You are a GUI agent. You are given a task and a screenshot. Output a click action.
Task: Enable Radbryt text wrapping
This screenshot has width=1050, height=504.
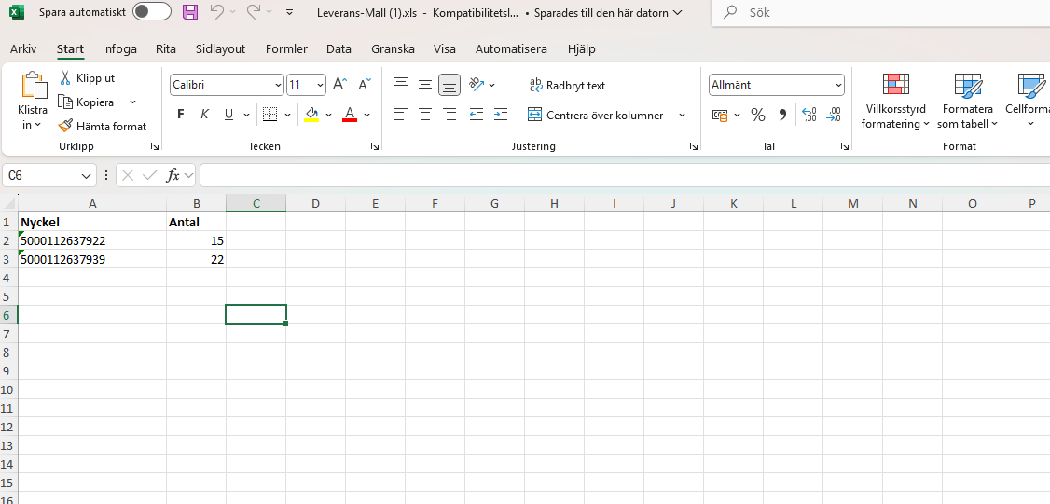567,86
